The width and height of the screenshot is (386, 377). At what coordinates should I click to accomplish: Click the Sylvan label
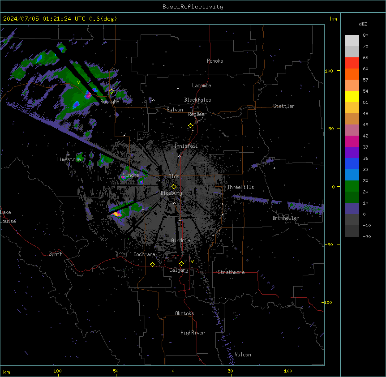tap(175, 110)
